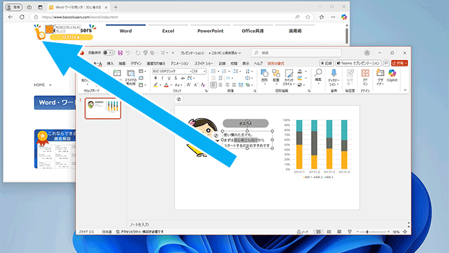This screenshot has height=253, width=449.
Task: Click the Record (記録) button at top right
Action: (x=327, y=63)
